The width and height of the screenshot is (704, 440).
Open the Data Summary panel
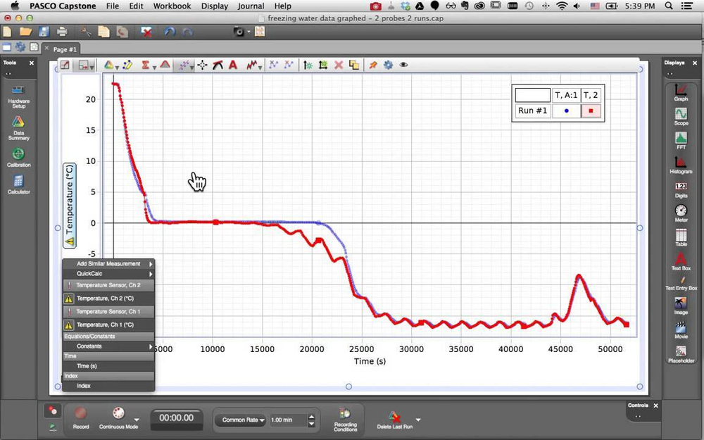tap(18, 122)
